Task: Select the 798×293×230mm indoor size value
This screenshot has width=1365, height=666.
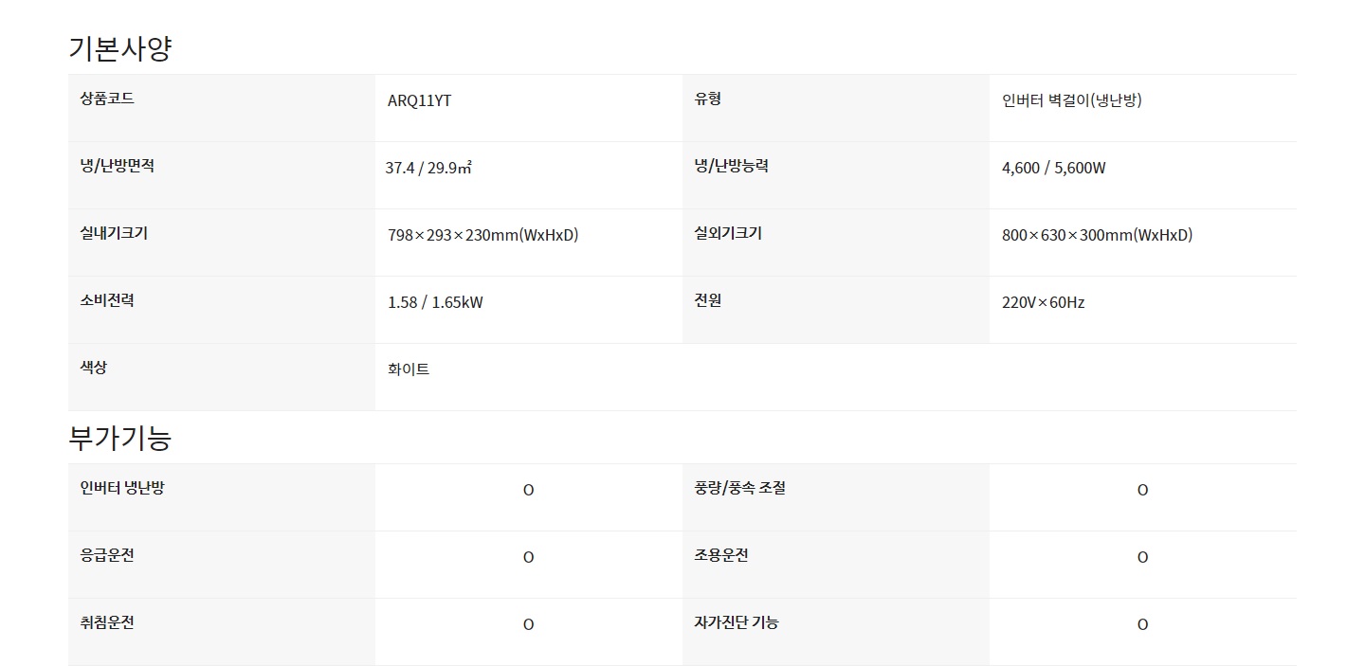Action: 482,235
